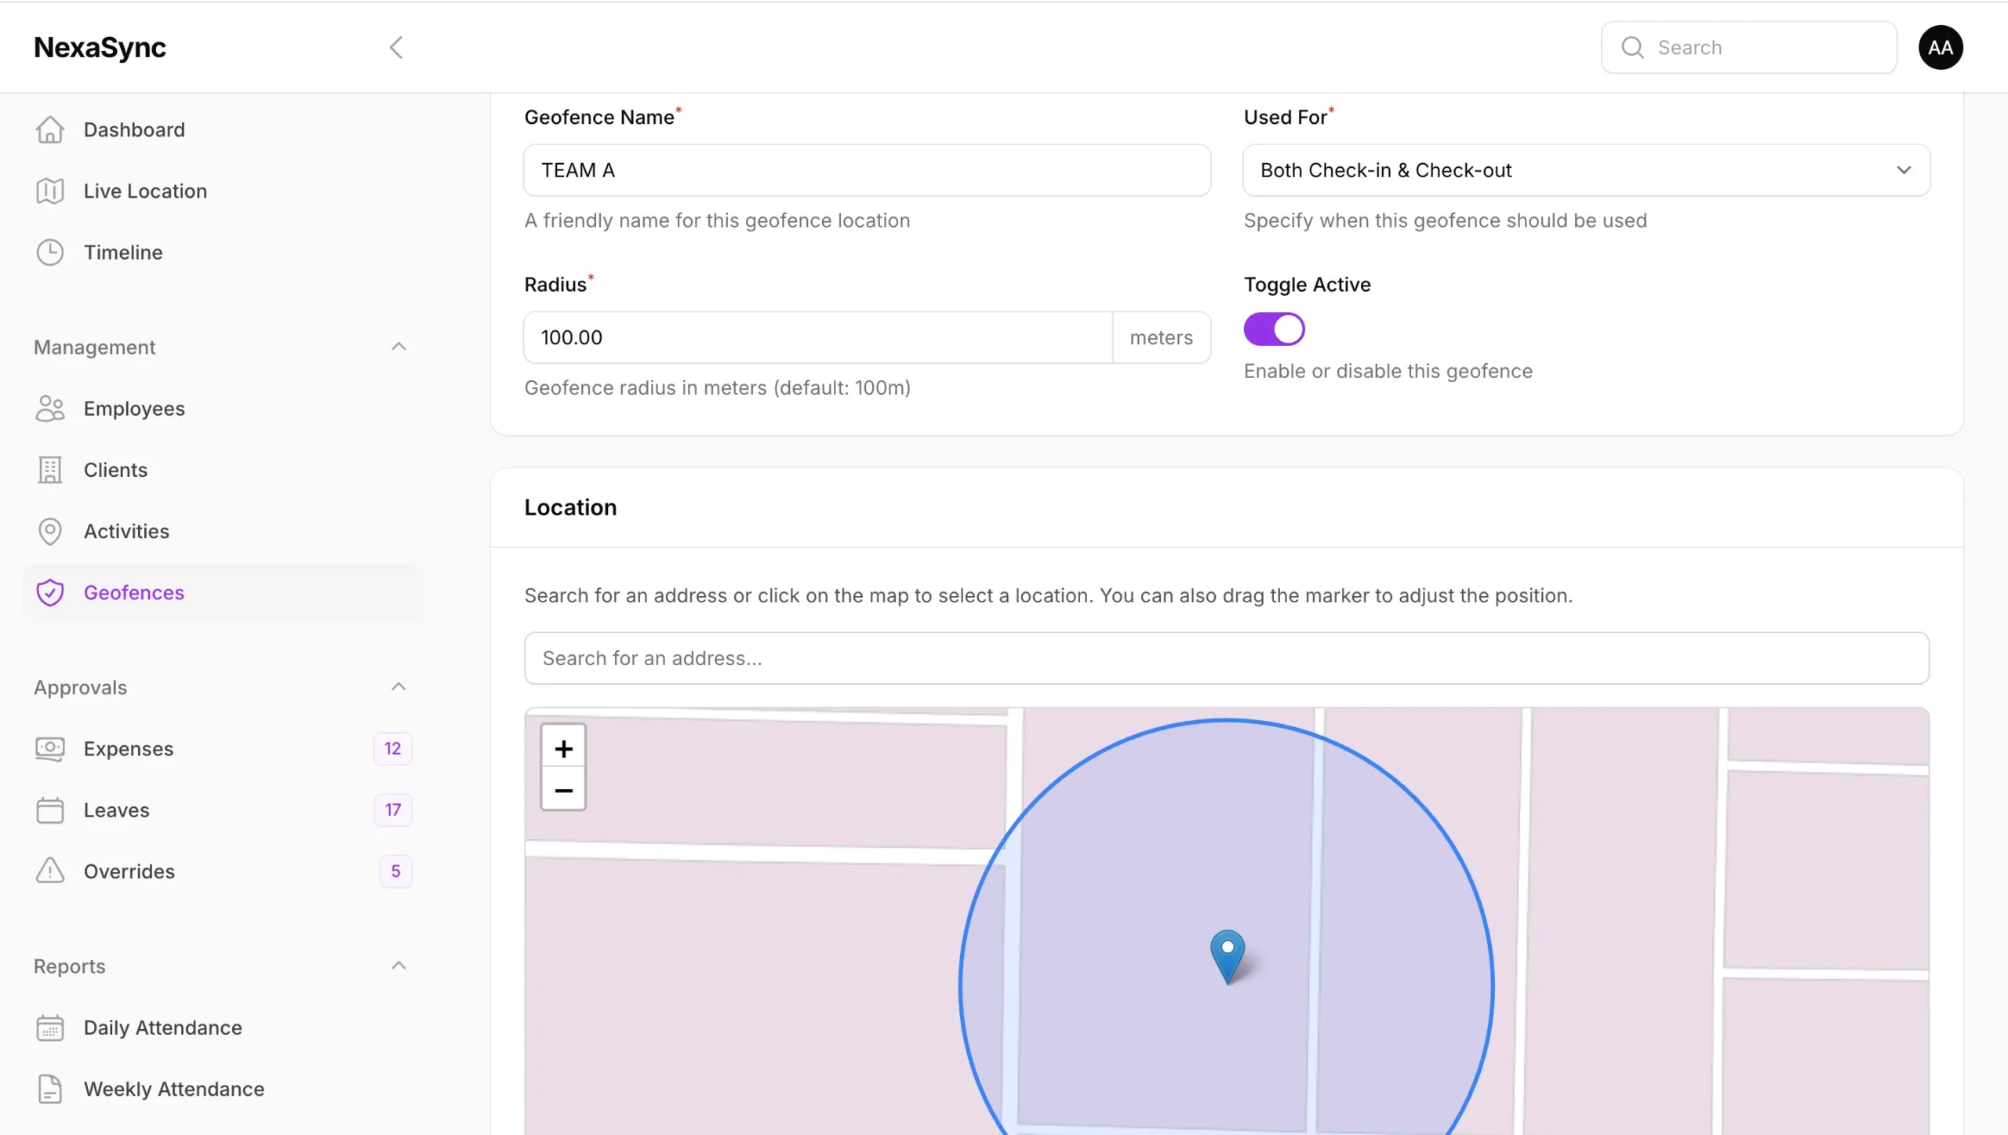Open the Dashboard home icon

tap(49, 129)
